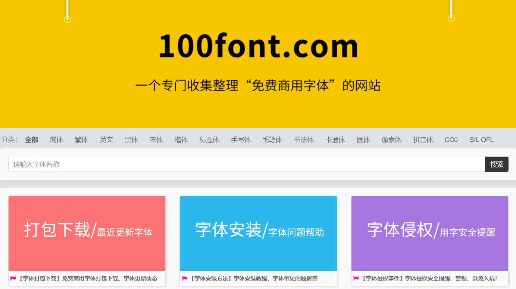Click the pink flag icon beside 字体打包下载
The width and height of the screenshot is (516, 289).
point(13,278)
